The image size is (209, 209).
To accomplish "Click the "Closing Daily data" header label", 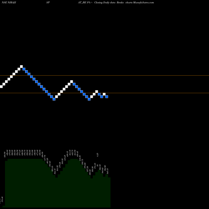I will pyautogui.click(x=105, y=3).
